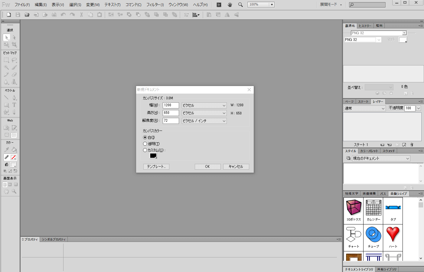The width and height of the screenshot is (424, 272).
Task: Select the Magic Wand tool
Action: coord(6,67)
